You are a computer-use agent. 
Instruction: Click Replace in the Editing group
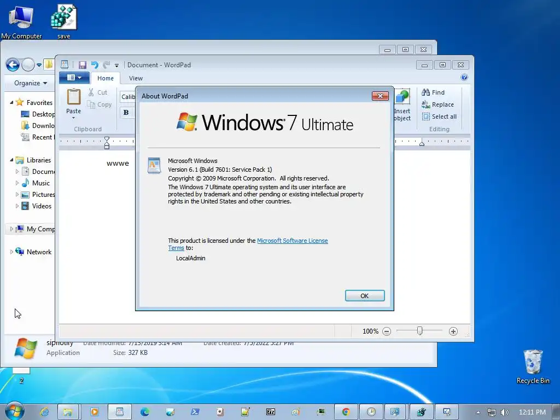pos(437,104)
